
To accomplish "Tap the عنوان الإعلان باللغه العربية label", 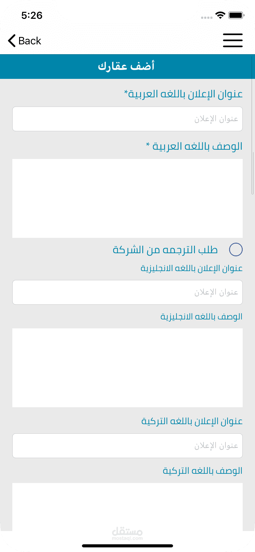I will (x=184, y=94).
